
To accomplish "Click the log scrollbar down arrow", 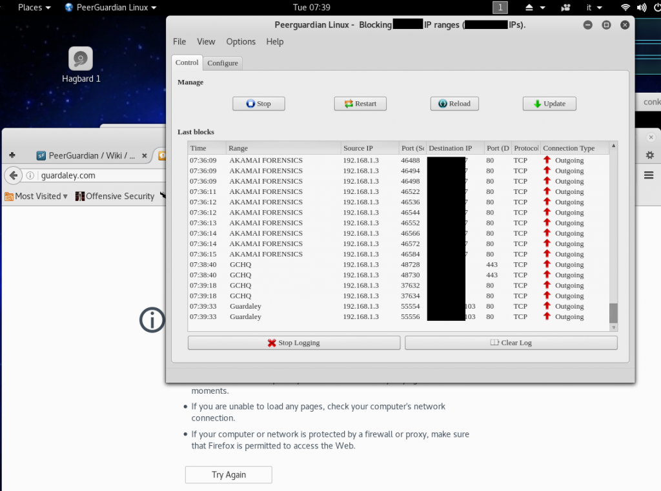I will click(613, 327).
